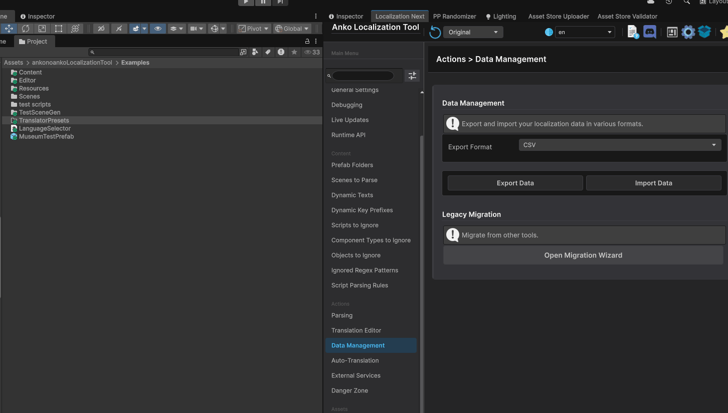The width and height of the screenshot is (728, 413).
Task: Open the CSV Export Format dropdown
Action: pos(620,145)
